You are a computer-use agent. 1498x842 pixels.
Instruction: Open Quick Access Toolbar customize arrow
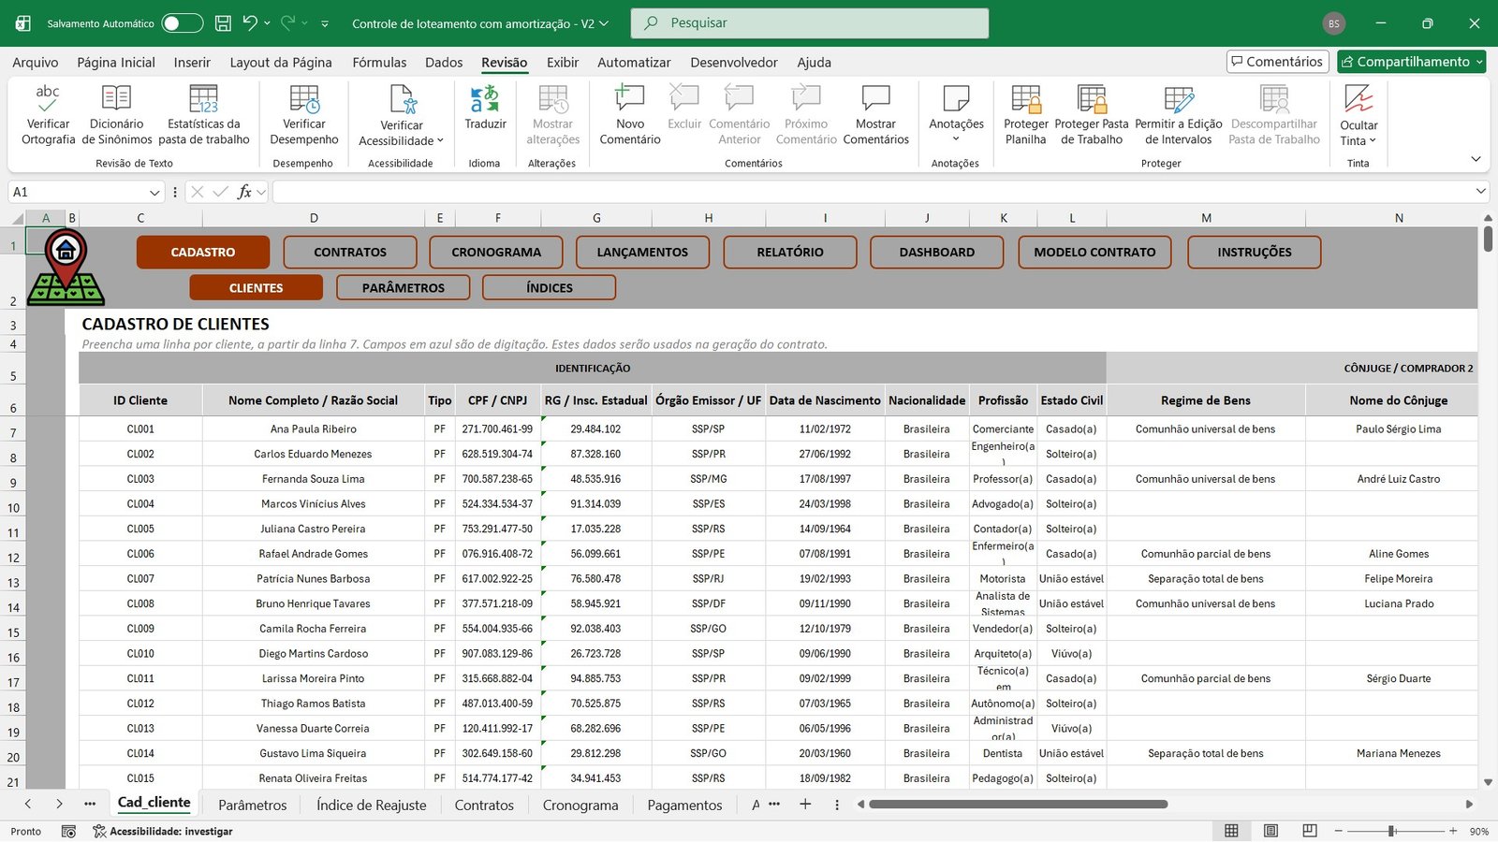click(x=325, y=23)
